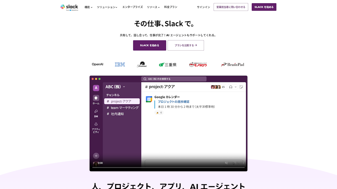The image size is (337, 189).
Task: Click header SLACK を始める button
Action: [x=264, y=7]
